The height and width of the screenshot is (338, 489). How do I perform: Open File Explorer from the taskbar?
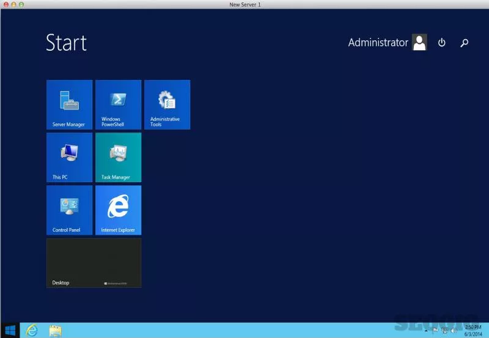point(56,331)
